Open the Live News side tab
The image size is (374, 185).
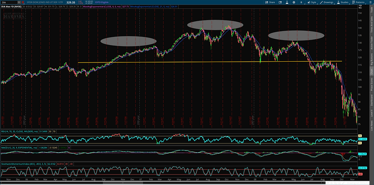coord(371,125)
